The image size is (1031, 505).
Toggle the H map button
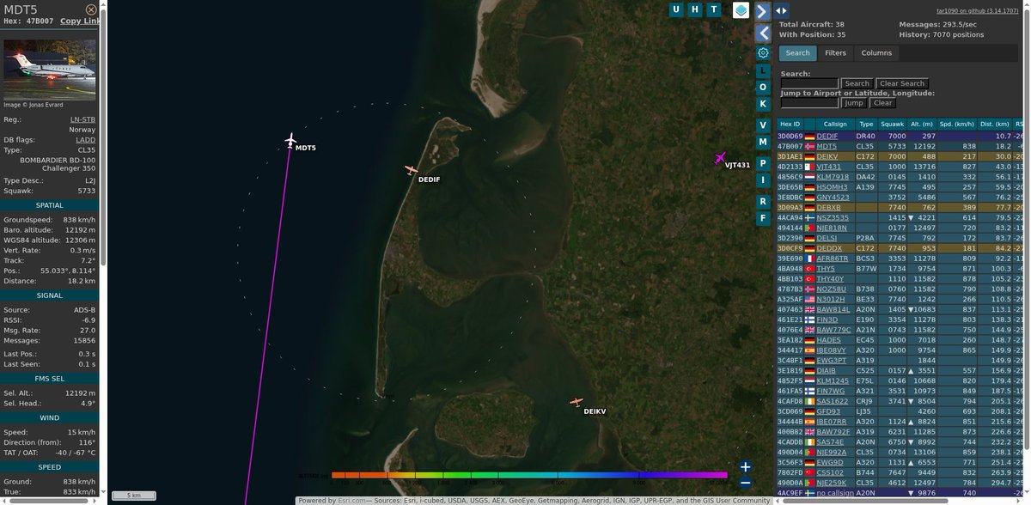click(x=695, y=9)
